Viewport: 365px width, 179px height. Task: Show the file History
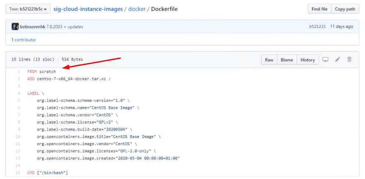[307, 60]
